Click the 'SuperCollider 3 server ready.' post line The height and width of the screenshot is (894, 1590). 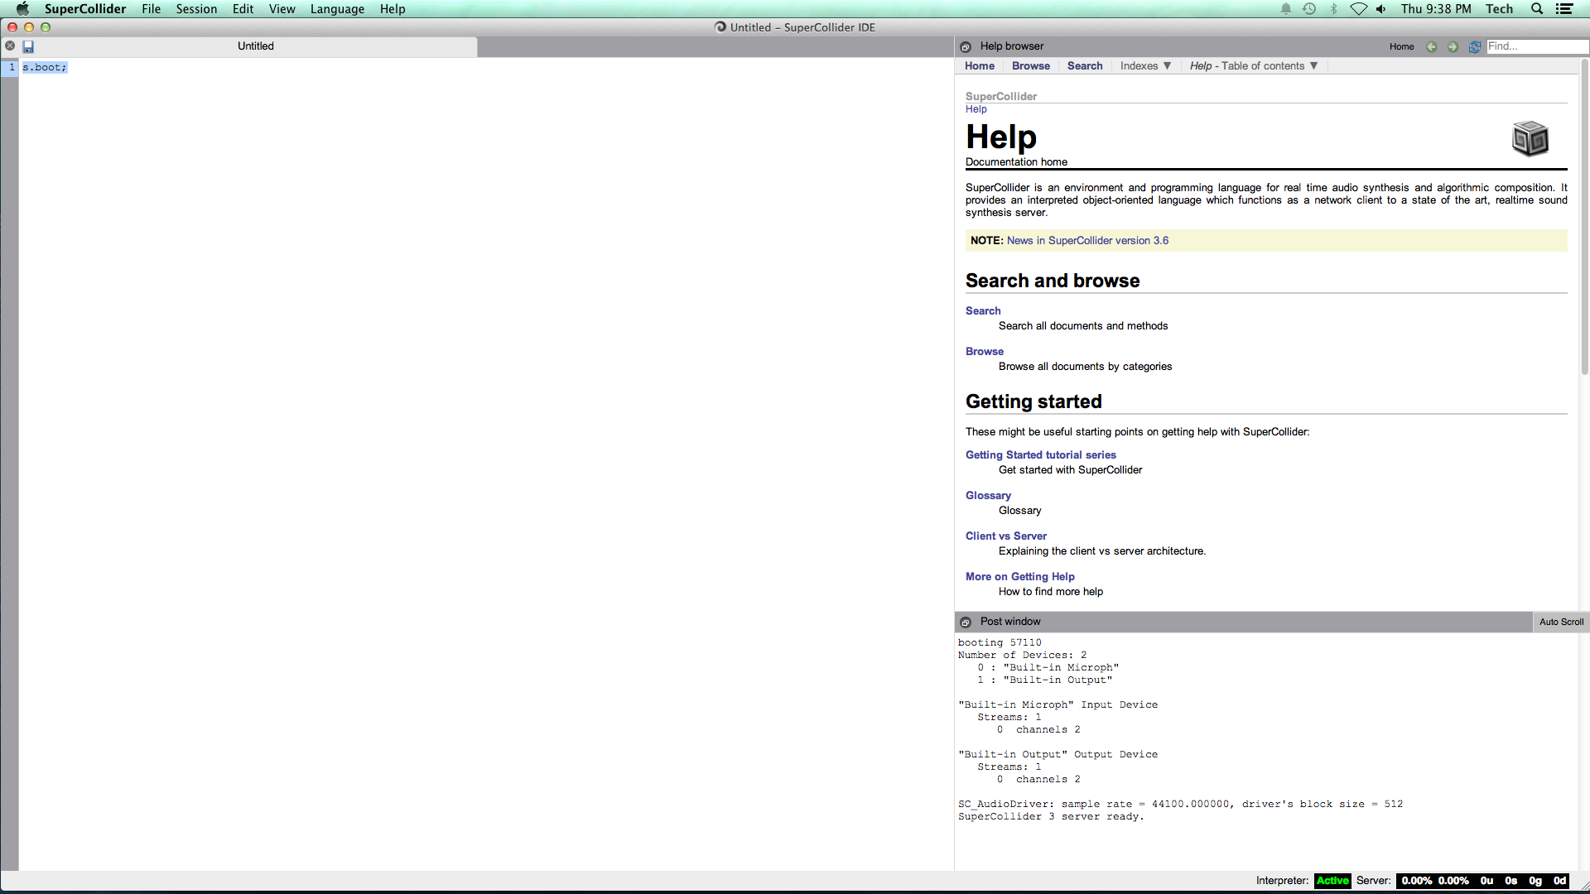[1051, 817]
